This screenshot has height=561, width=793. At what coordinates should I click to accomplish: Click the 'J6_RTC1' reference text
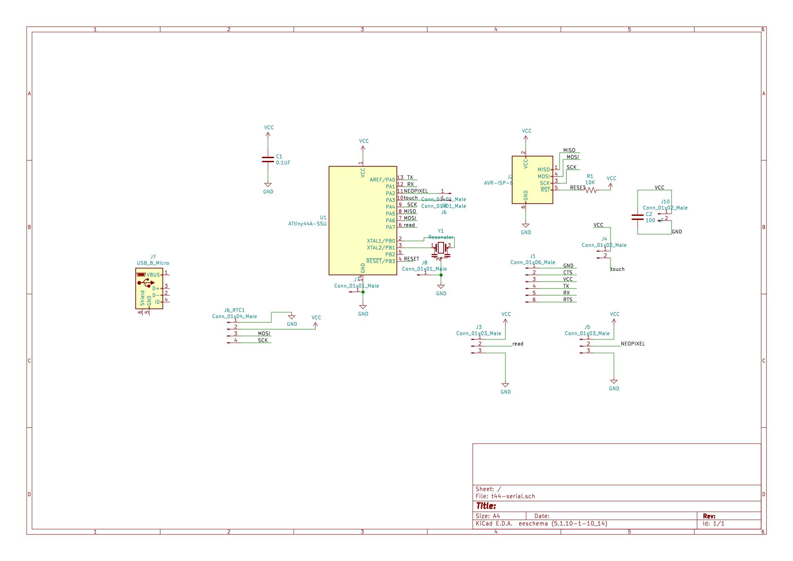234,311
